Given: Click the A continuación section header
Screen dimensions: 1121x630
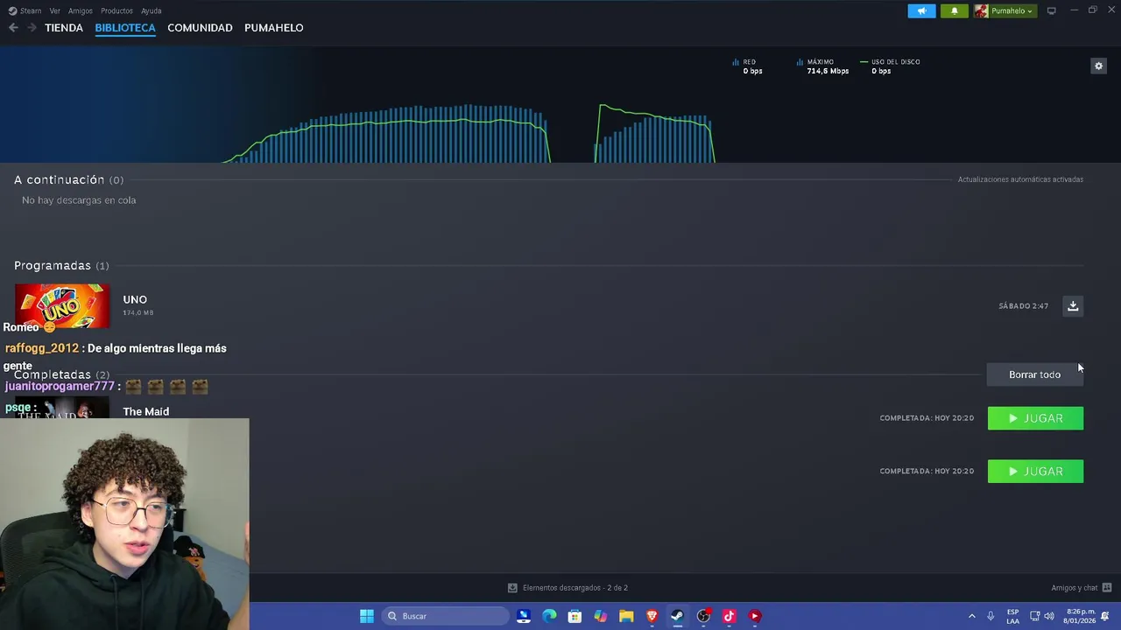Looking at the screenshot, I should click(68, 179).
